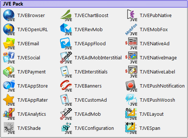Choose the TJVEAnalytics chart icon
The width and height of the screenshot is (188, 138).
coord(9,114)
